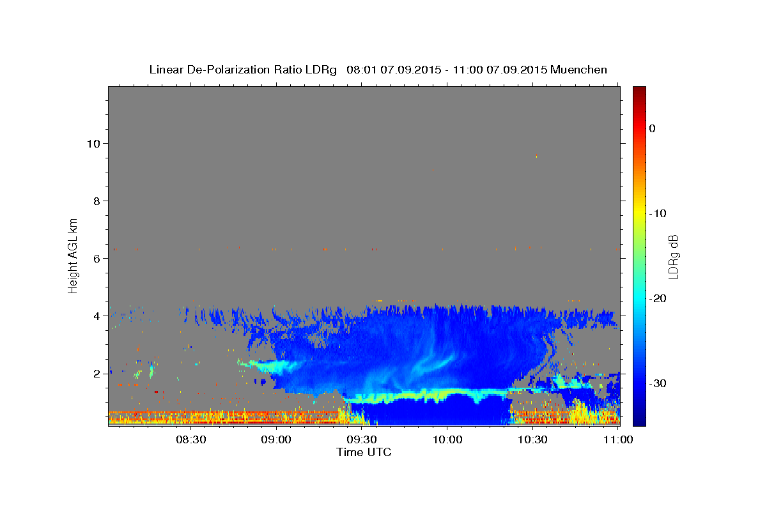
Task: Click the 11:00 time tick label
Action: coord(617,440)
